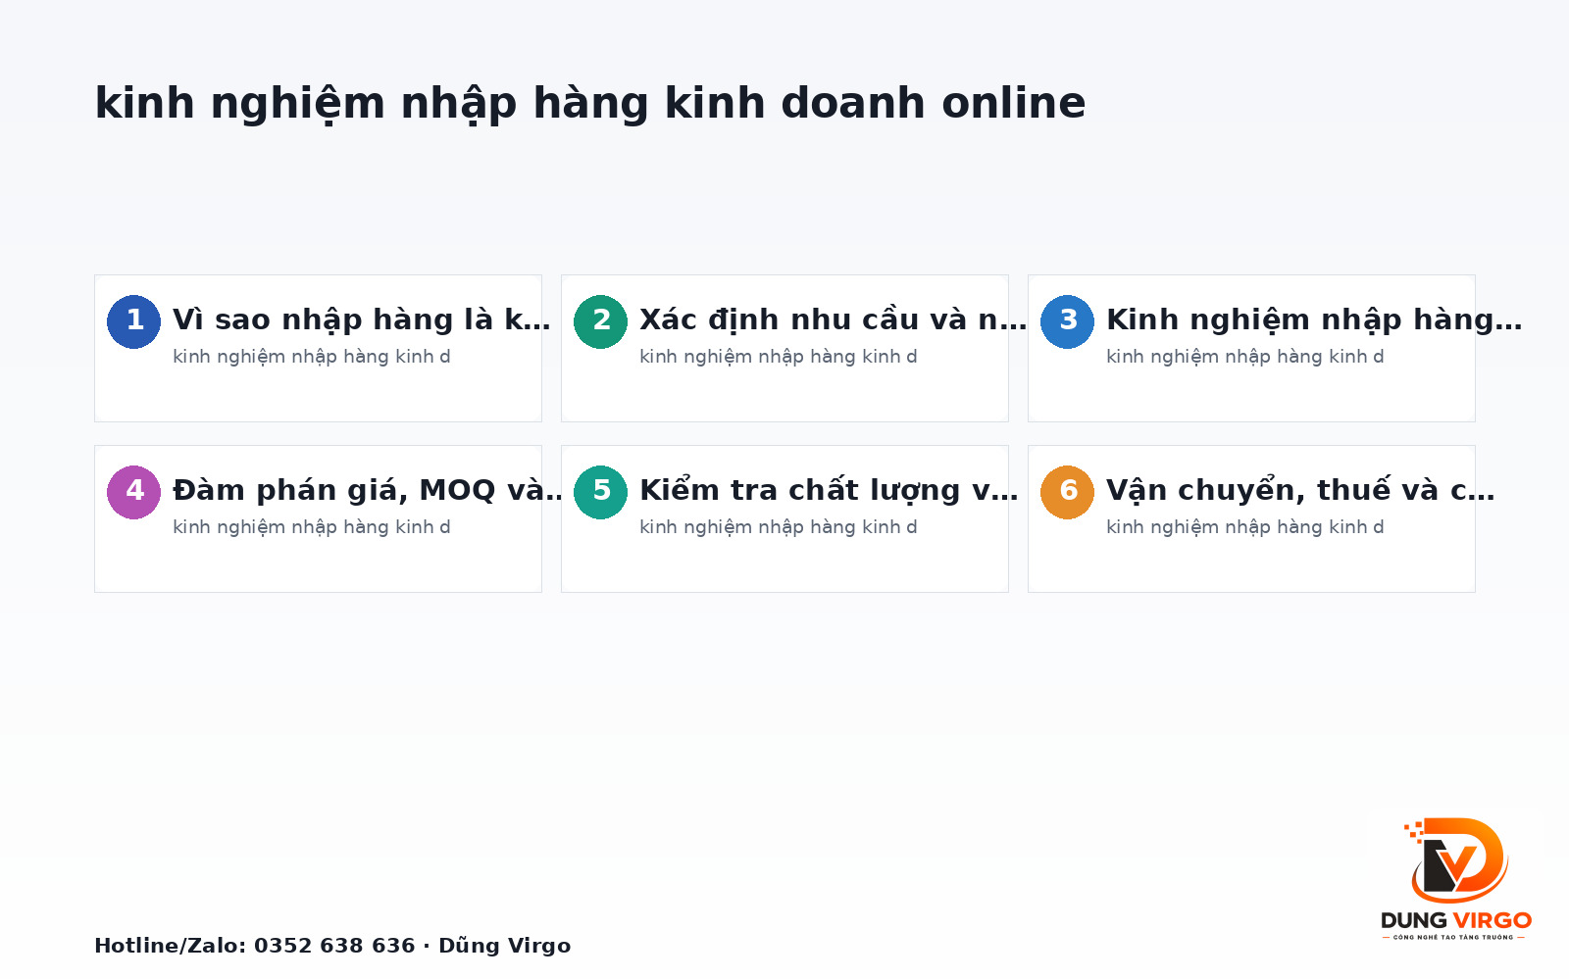
Task: Click subtitle under 'Đàm phán giá, MOQ và…'
Action: (312, 527)
